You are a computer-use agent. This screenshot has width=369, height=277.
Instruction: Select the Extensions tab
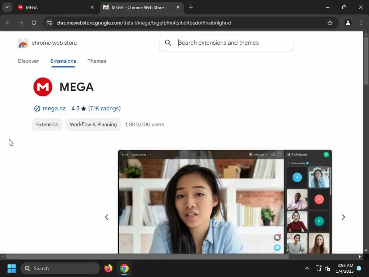tap(63, 61)
